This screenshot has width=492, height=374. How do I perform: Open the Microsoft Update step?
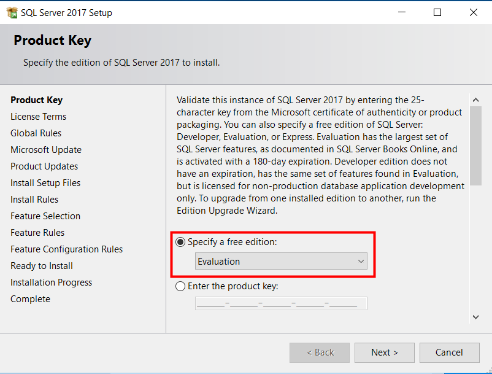click(46, 150)
